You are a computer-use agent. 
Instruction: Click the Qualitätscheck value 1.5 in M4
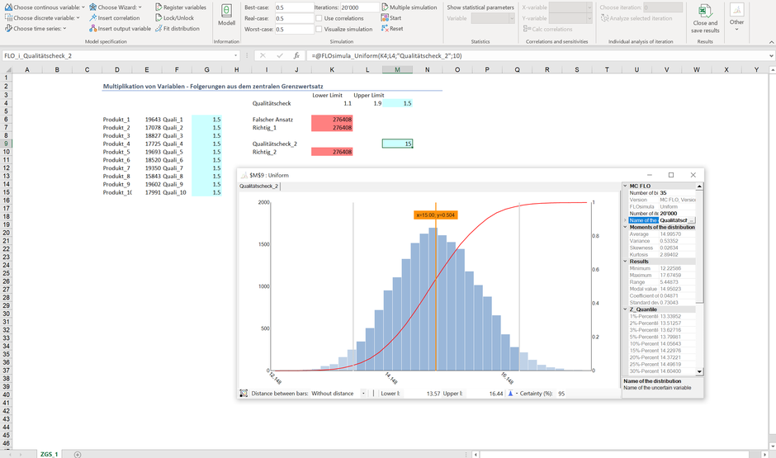(397, 103)
